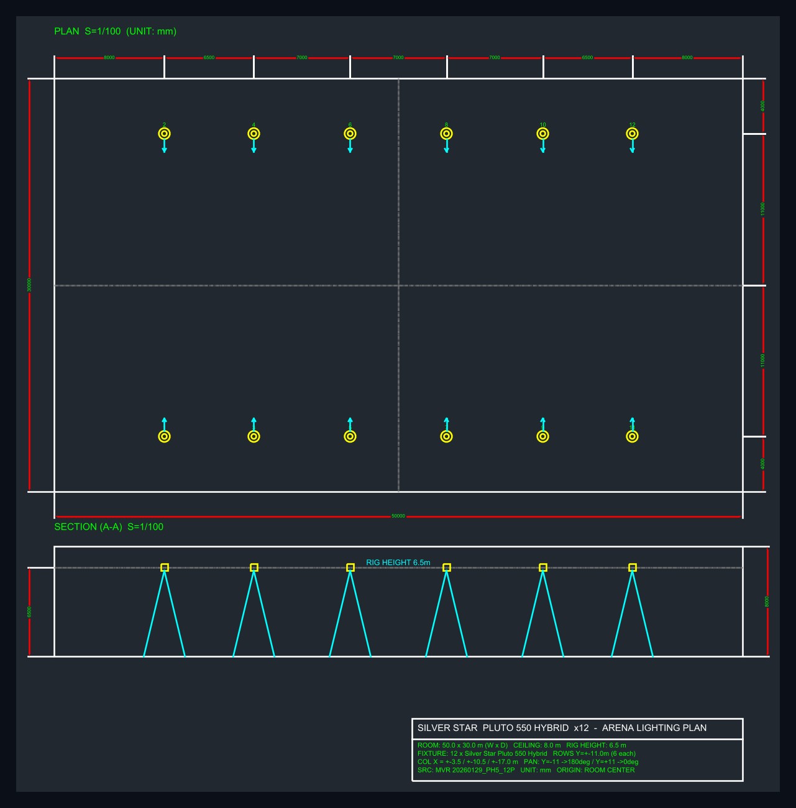The height and width of the screenshot is (808, 796).
Task: Click the PLAN S=1/100 title text
Action: (x=116, y=31)
